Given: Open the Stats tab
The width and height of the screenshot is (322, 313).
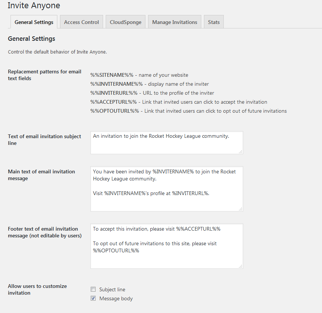Looking at the screenshot, I should click(x=214, y=22).
